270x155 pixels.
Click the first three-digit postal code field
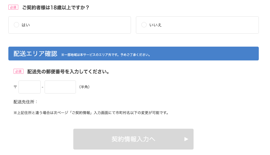click(x=30, y=87)
